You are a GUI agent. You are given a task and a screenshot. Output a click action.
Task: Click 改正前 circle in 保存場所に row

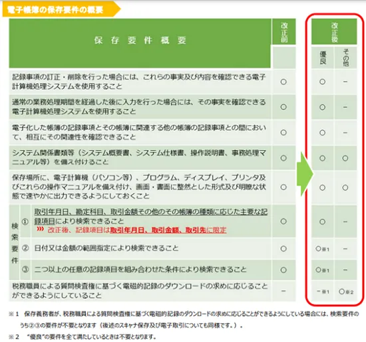point(283,187)
